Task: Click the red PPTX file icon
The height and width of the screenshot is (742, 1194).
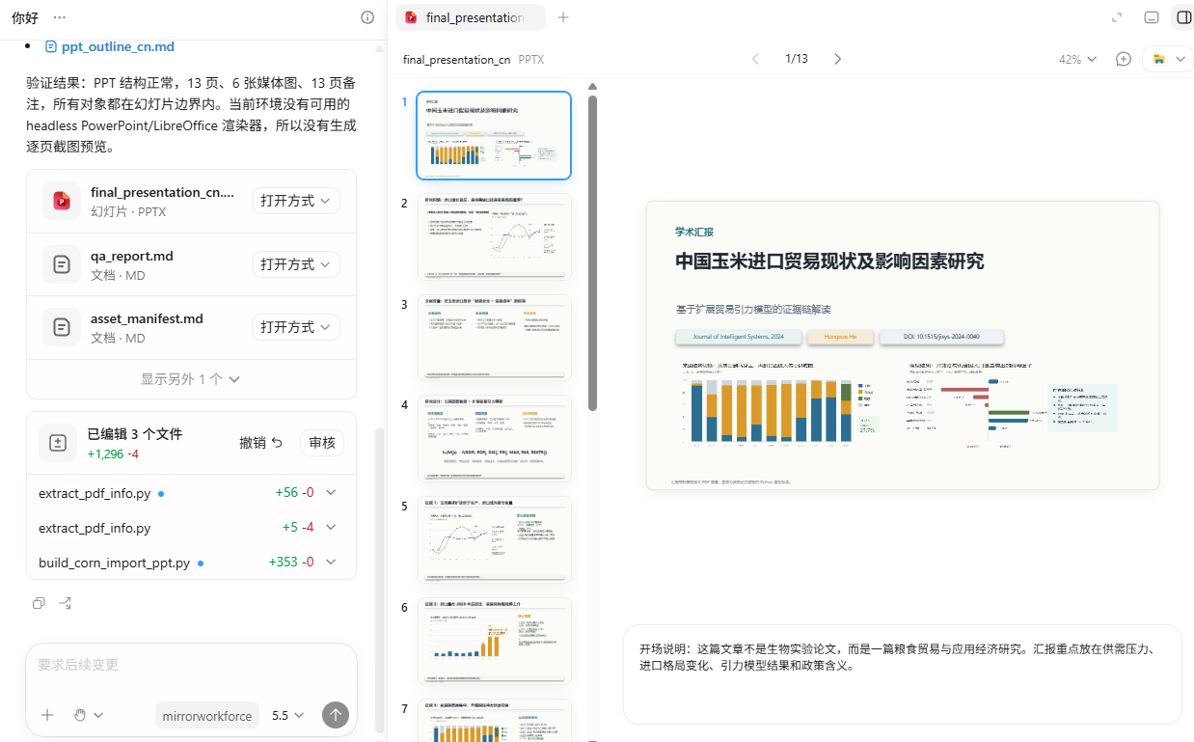Action: pos(62,201)
